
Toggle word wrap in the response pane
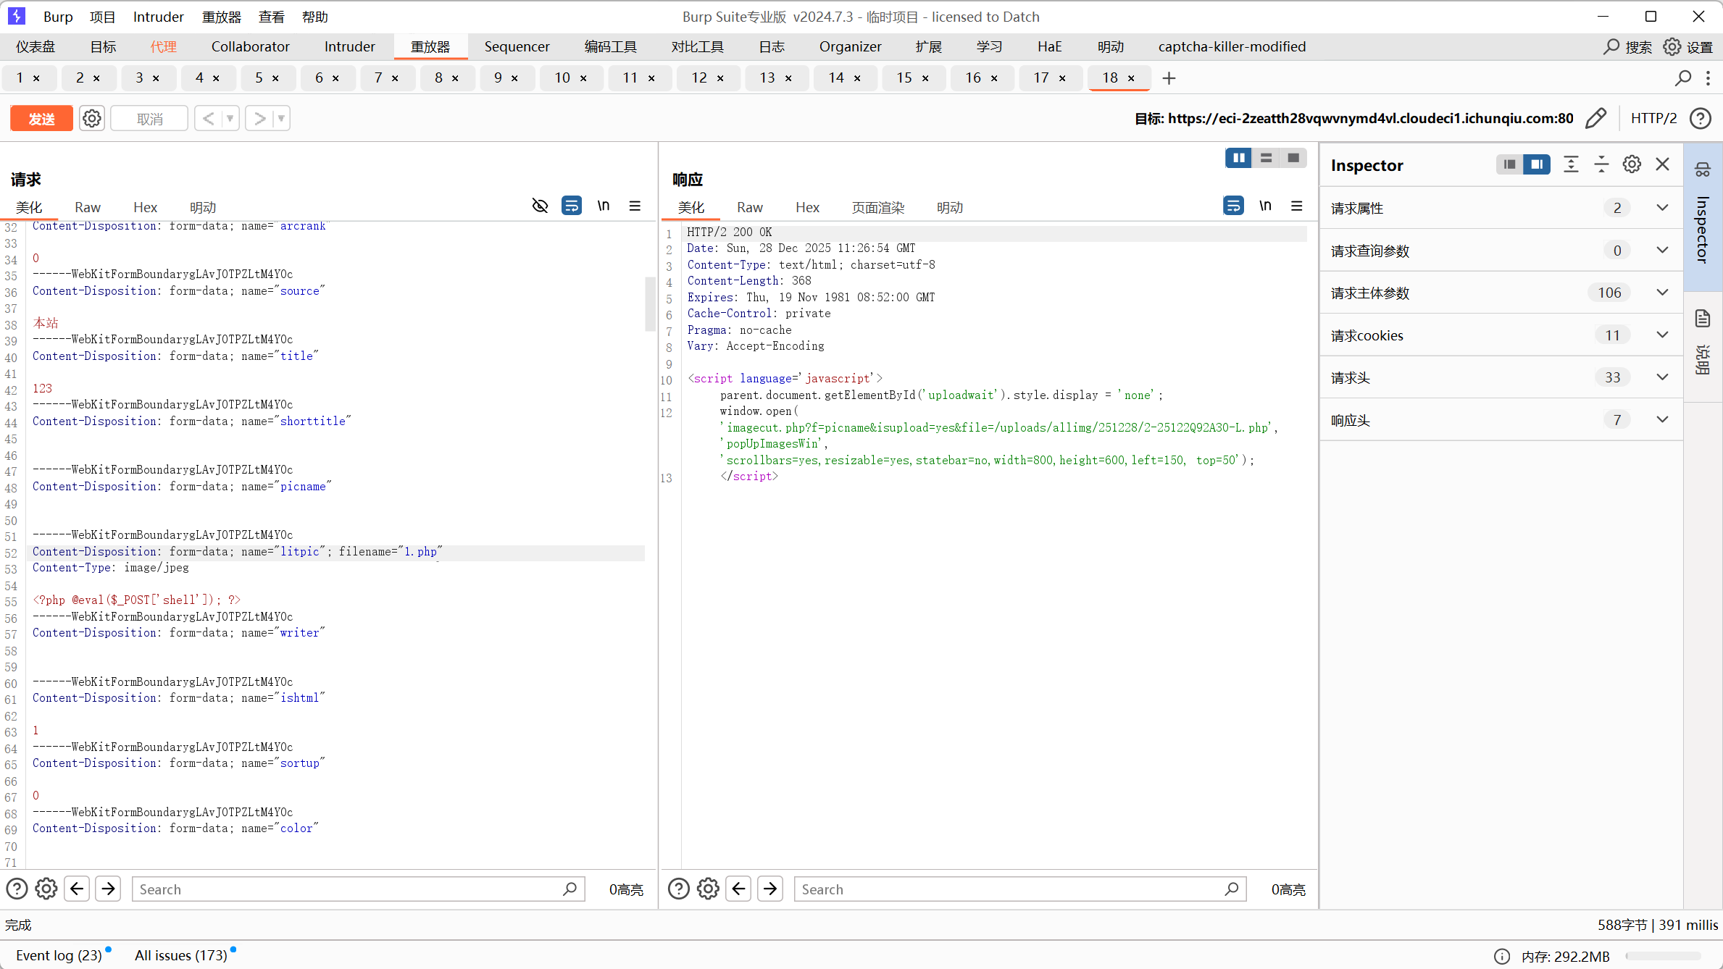point(1233,206)
